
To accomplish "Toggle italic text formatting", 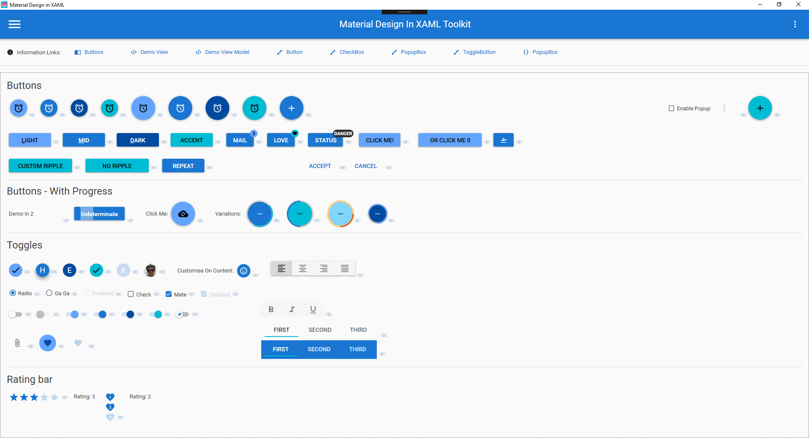I will [292, 310].
